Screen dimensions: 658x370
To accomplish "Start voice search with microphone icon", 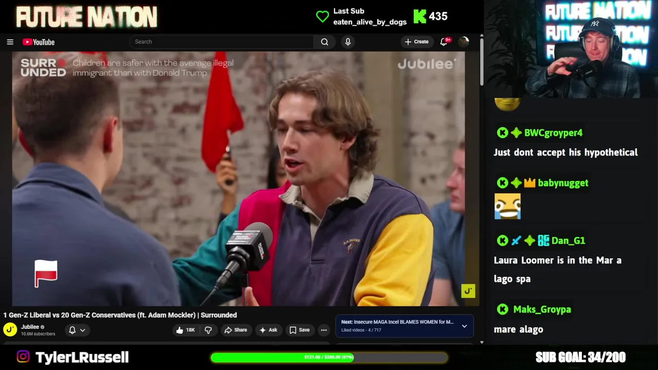I will coord(348,42).
